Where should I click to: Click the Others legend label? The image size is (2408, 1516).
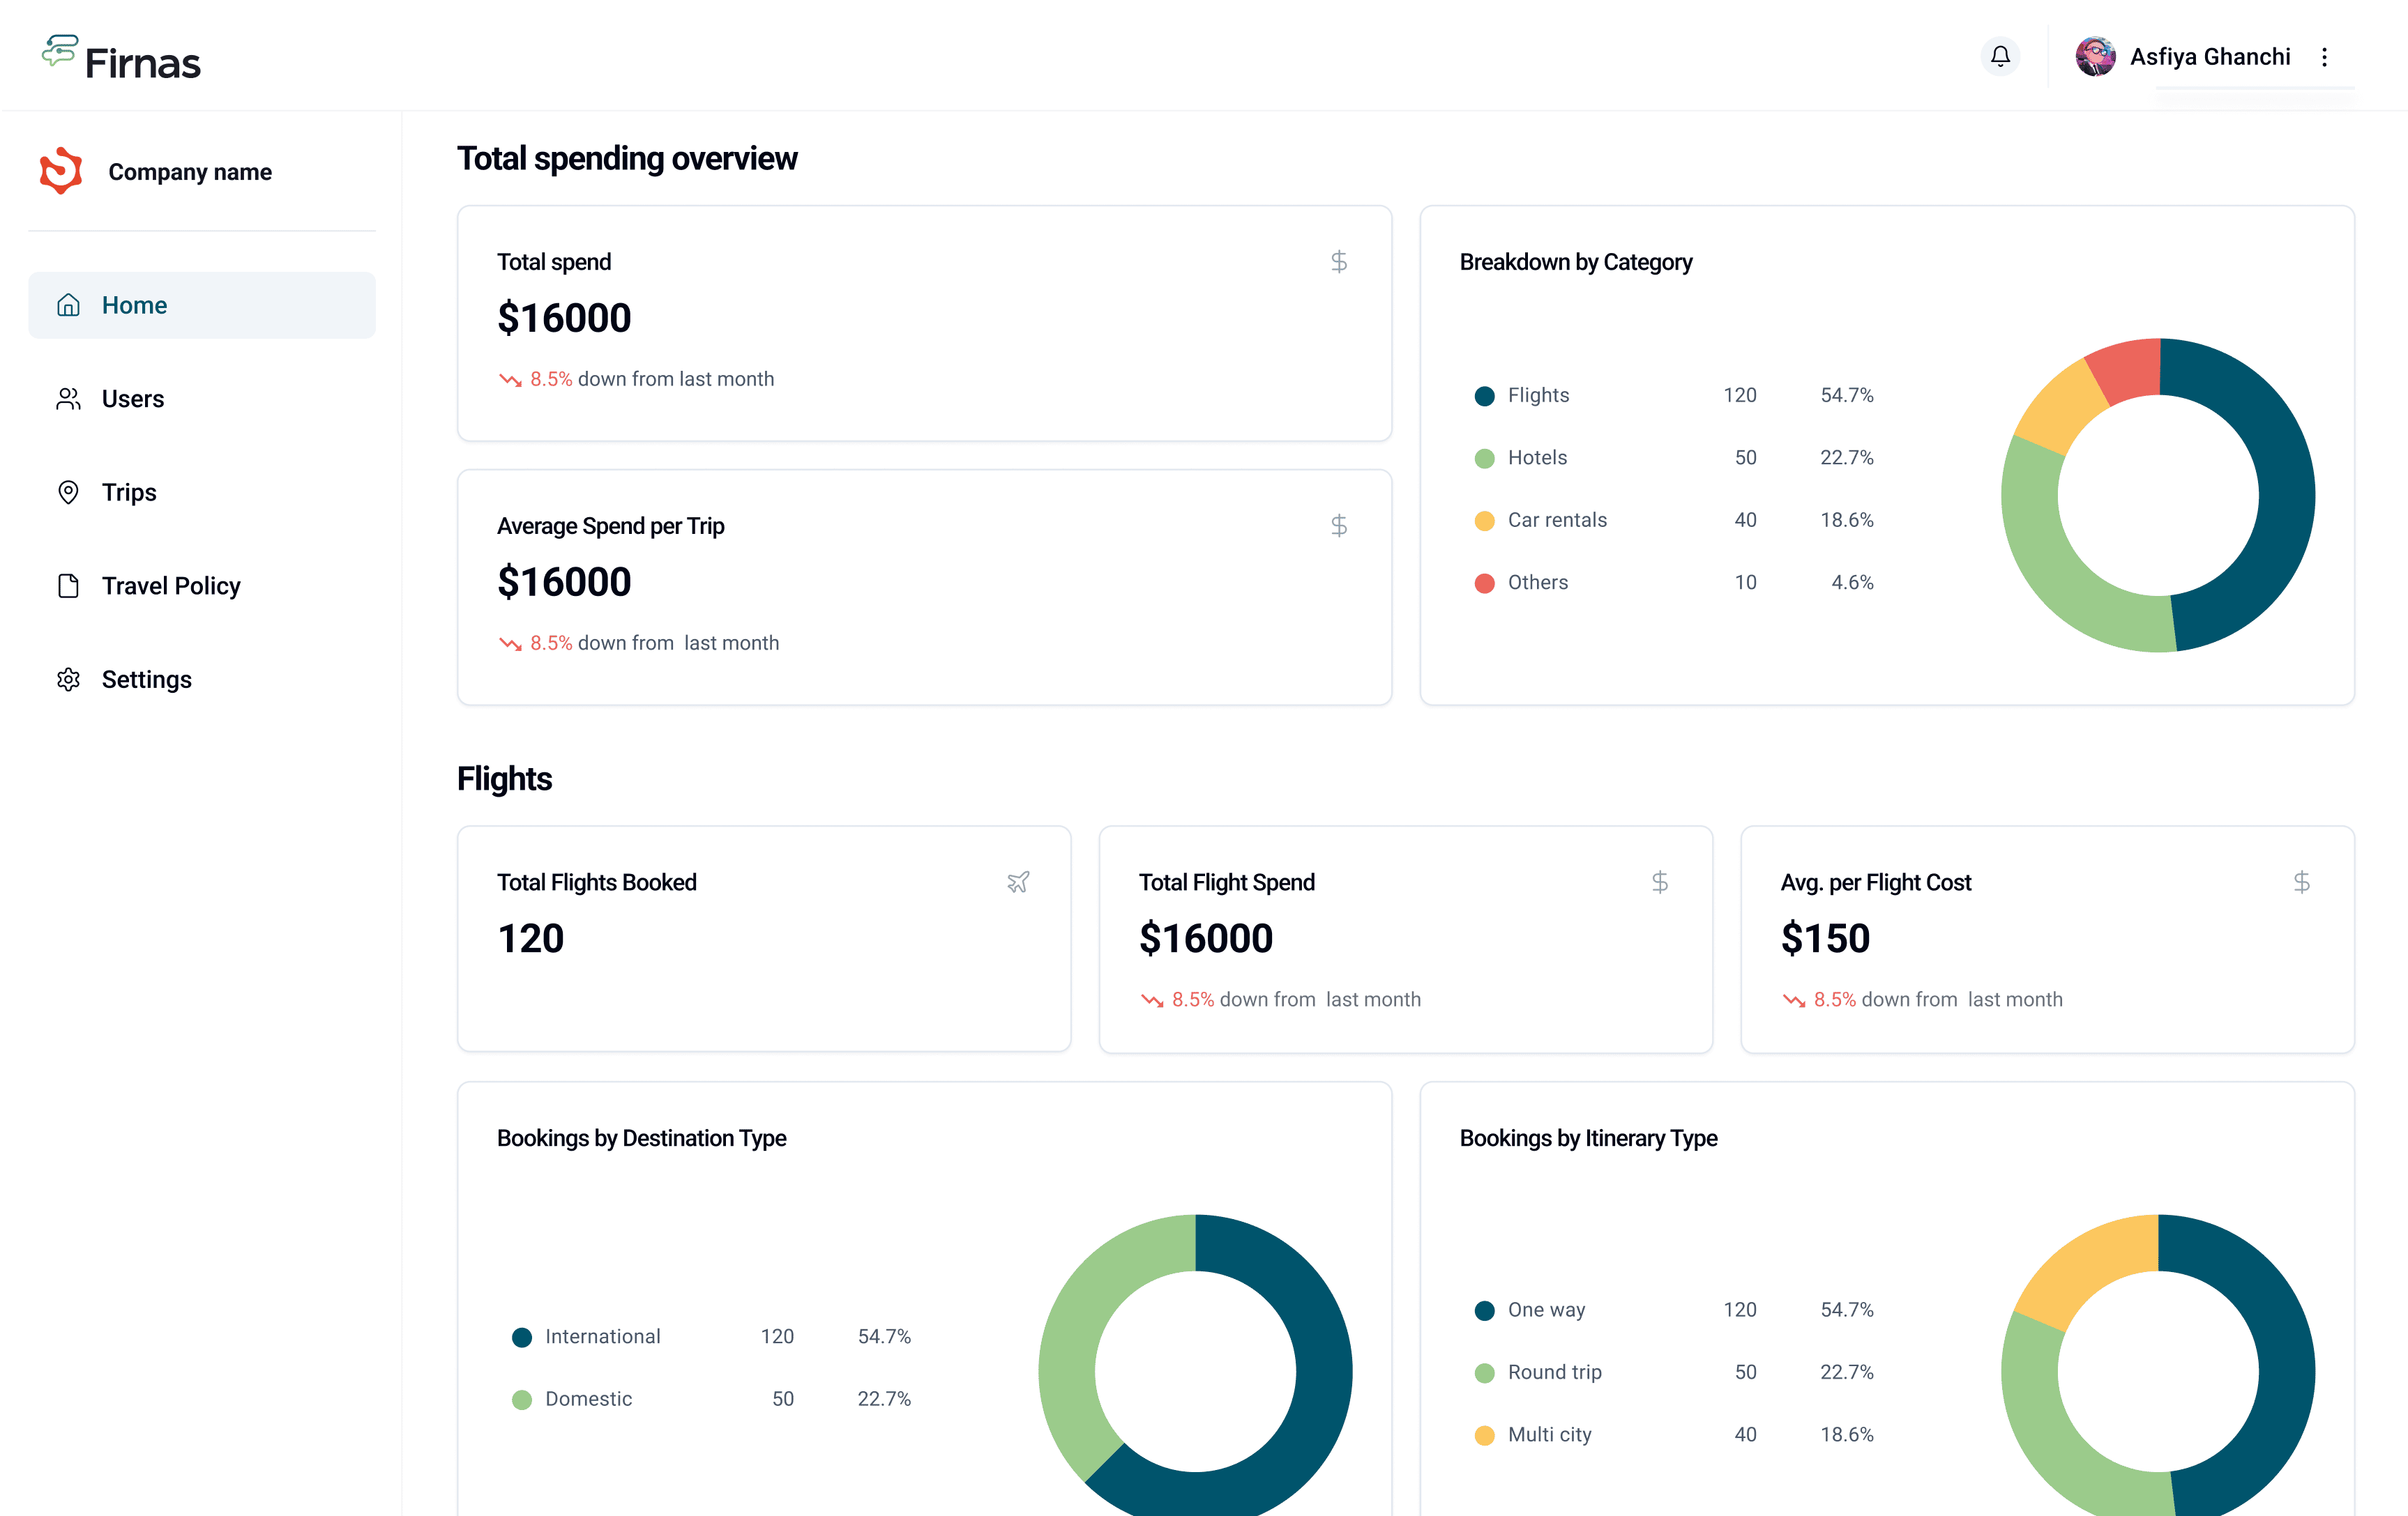(1538, 583)
